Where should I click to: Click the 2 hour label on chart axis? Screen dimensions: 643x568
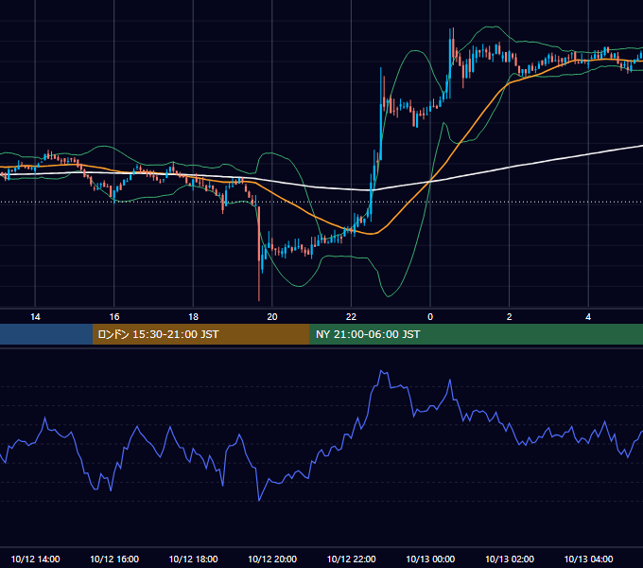pos(510,317)
